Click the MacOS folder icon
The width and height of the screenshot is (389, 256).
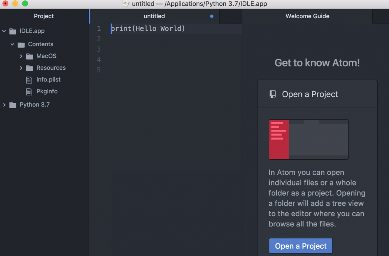(30, 57)
